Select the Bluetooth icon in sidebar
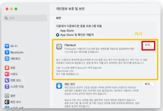 [x=7, y=52]
